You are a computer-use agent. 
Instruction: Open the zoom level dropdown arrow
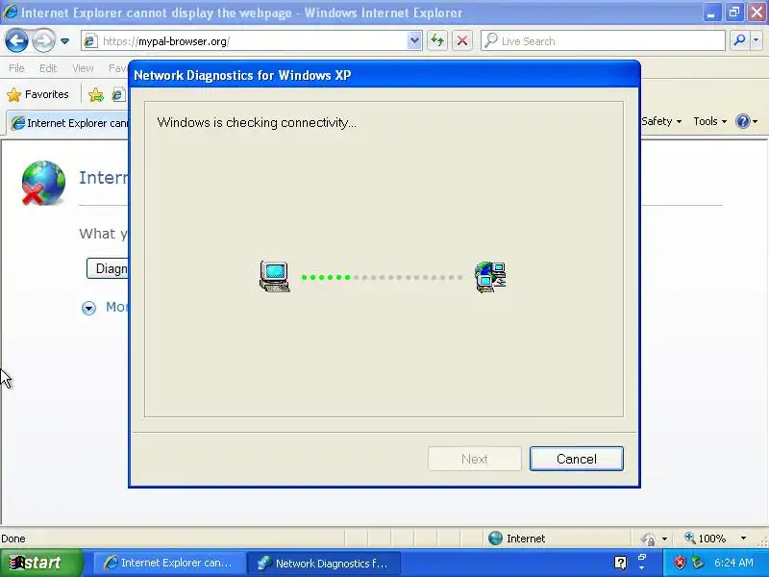click(743, 539)
